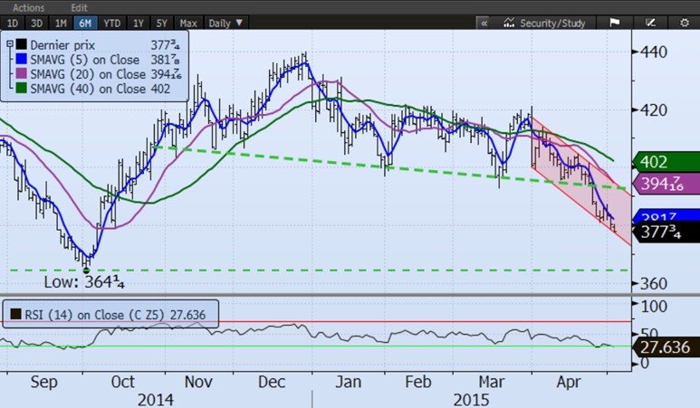Open the Edit menu
Image resolution: width=700 pixels, height=408 pixels.
(x=80, y=6)
